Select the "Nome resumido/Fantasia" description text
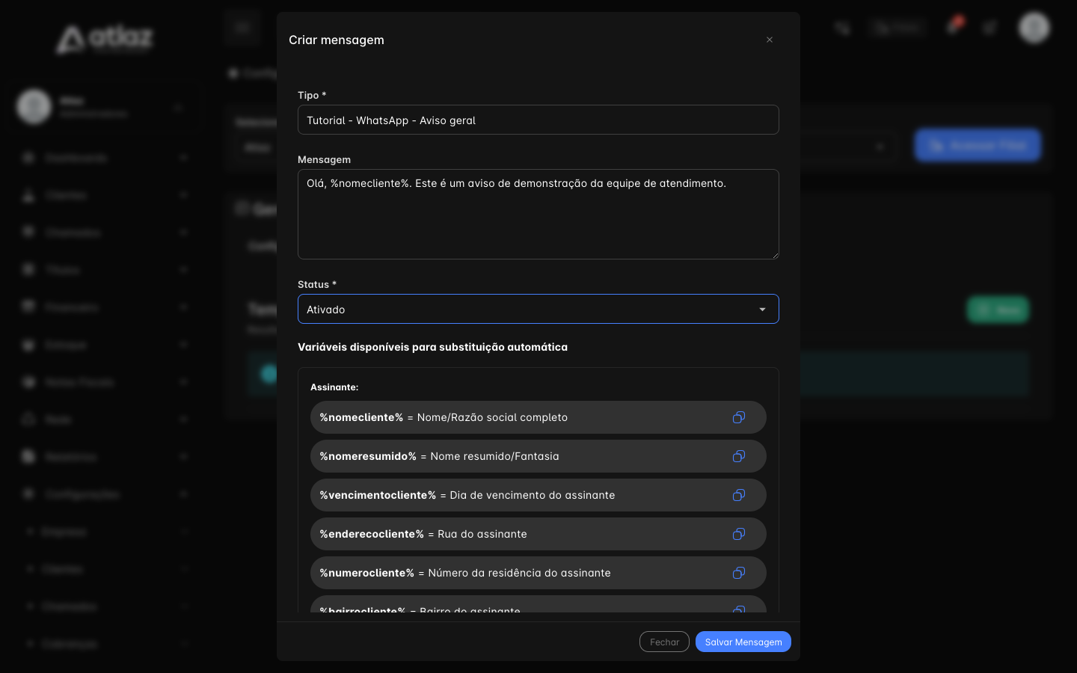This screenshot has width=1077, height=673. tap(494, 456)
